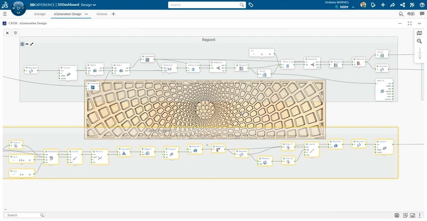Open the xGenerative Design tab chevron
The image size is (427, 221).
pyautogui.click(x=86, y=14)
